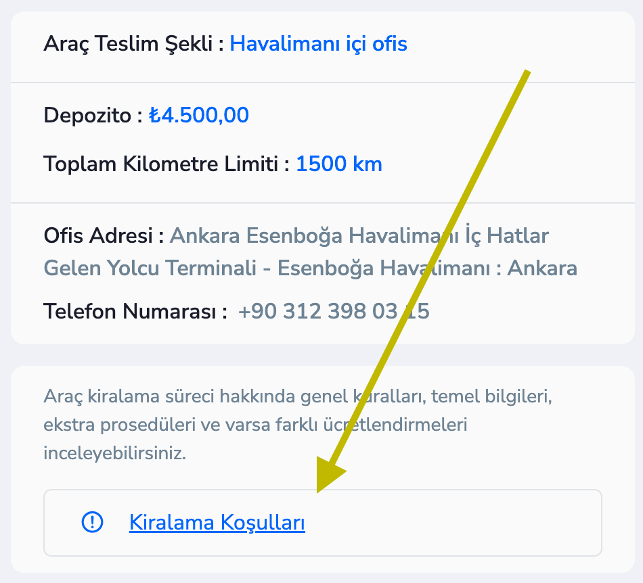Click the Araç Teslim Şekli row
This screenshot has width=643, height=583.
click(x=224, y=43)
